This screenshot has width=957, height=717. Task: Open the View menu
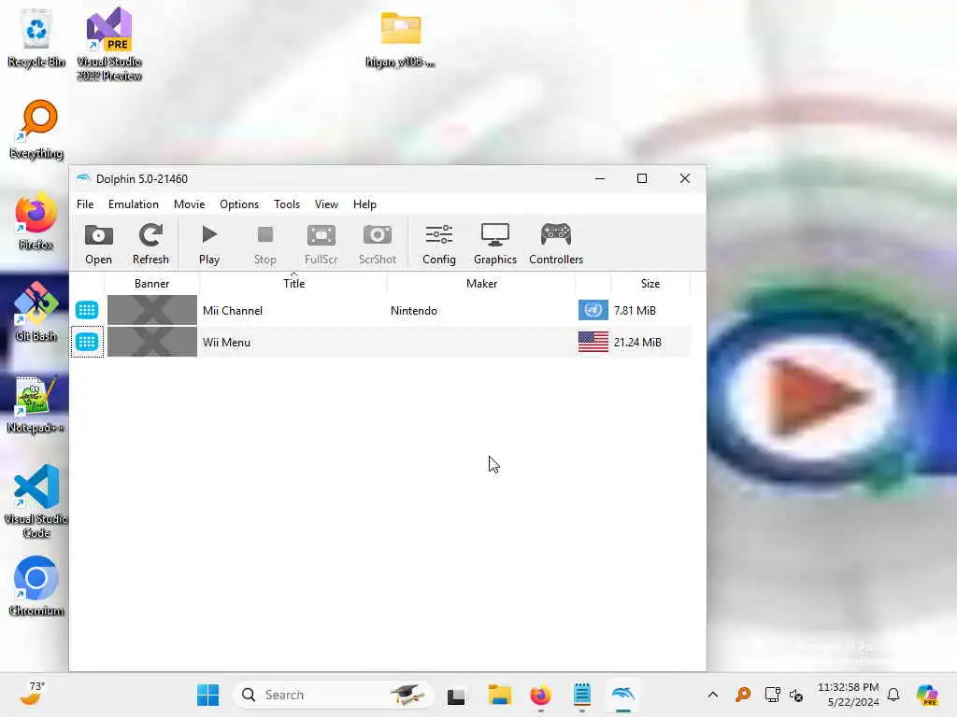(326, 204)
